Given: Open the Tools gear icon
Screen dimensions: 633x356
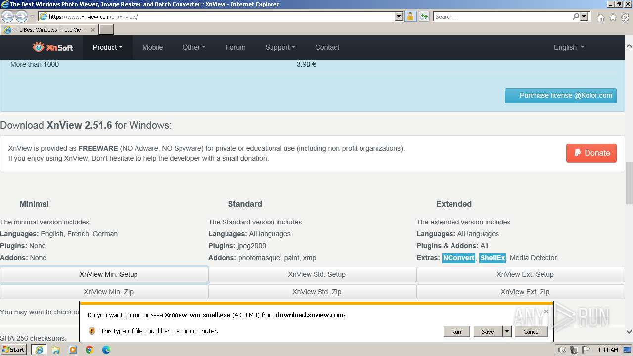Looking at the screenshot, I should 625,17.
